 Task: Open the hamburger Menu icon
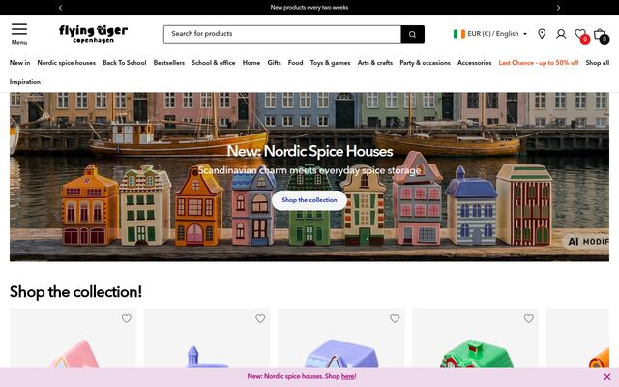point(19,29)
